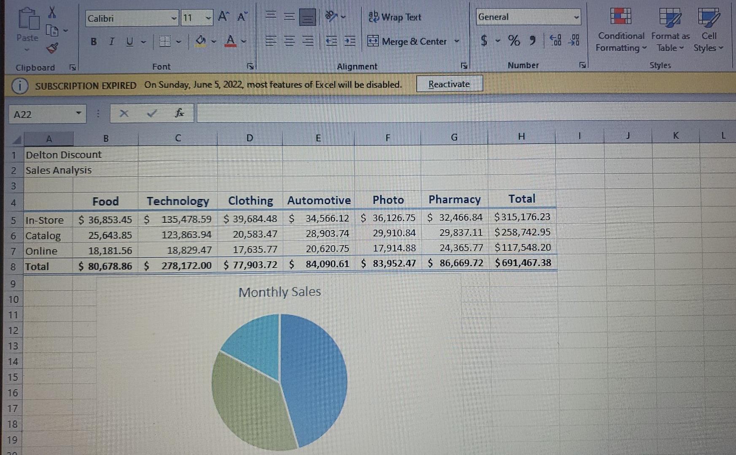Increase decimal places
Screen dimensions: 736x455
(x=556, y=40)
